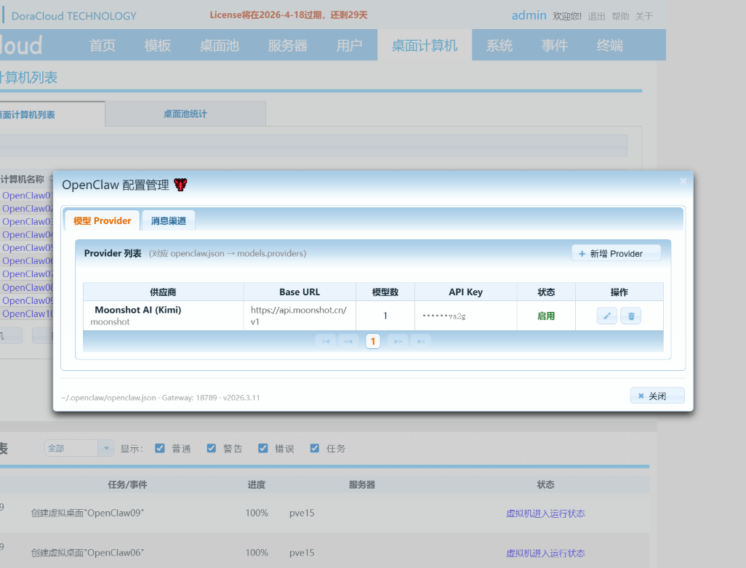Click the Moonshot AI (Kimi) provider name

click(x=138, y=310)
